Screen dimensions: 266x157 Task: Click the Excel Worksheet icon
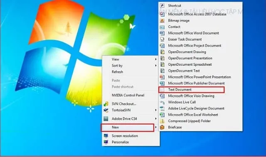(x=162, y=115)
